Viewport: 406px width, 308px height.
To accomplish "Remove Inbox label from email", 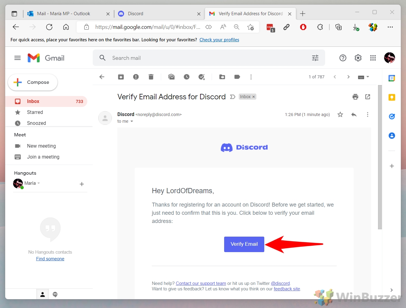I will click(254, 97).
